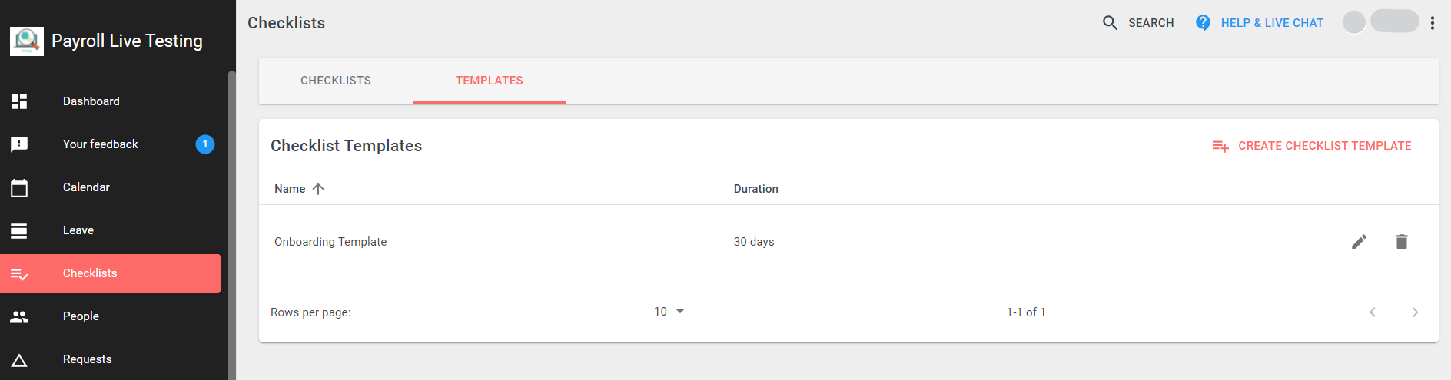Open the search magnifier icon
Image resolution: width=1451 pixels, height=380 pixels.
pos(1110,23)
